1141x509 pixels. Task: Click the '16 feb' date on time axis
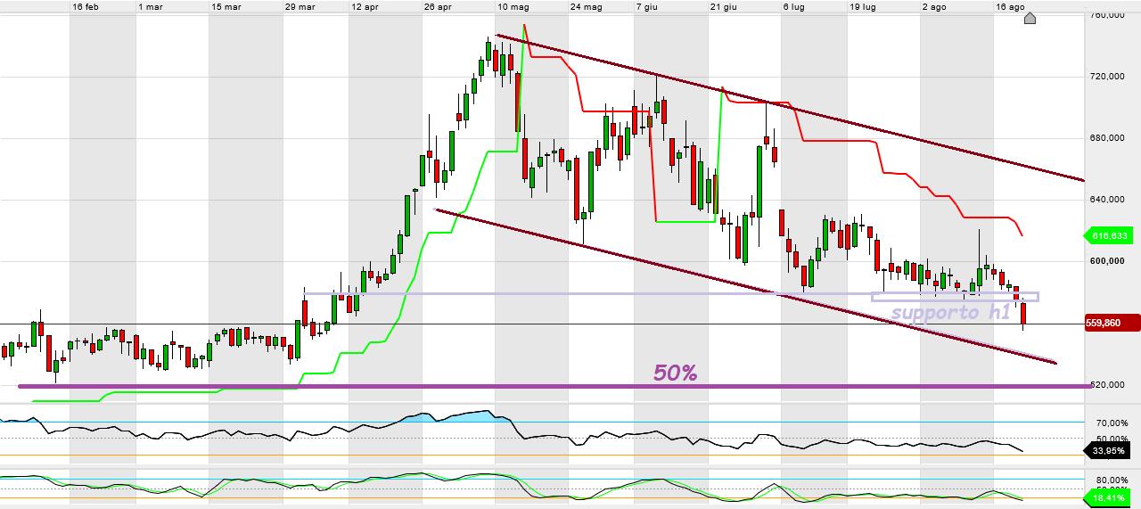[x=86, y=6]
